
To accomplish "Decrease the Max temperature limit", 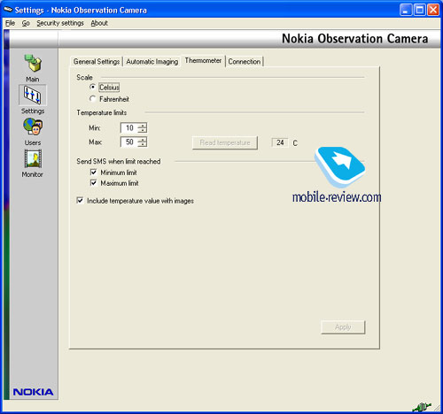I will [143, 144].
